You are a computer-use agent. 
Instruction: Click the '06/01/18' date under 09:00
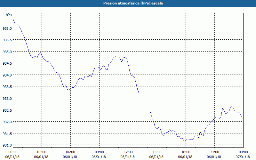coord(99,157)
